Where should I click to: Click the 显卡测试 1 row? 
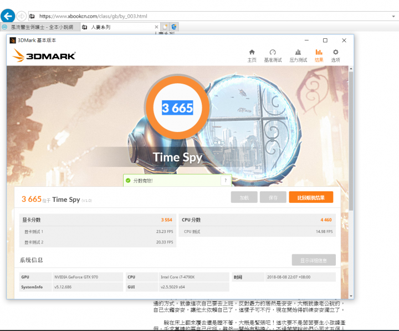tap(98, 232)
